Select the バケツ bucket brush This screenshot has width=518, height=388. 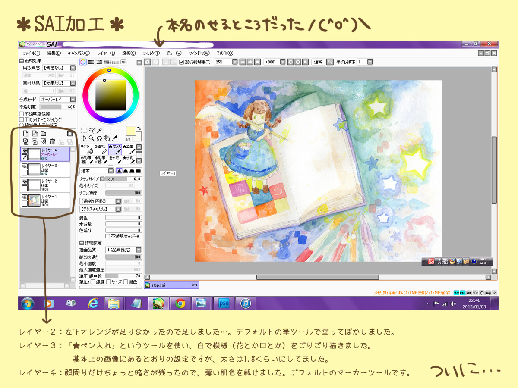tap(87, 150)
